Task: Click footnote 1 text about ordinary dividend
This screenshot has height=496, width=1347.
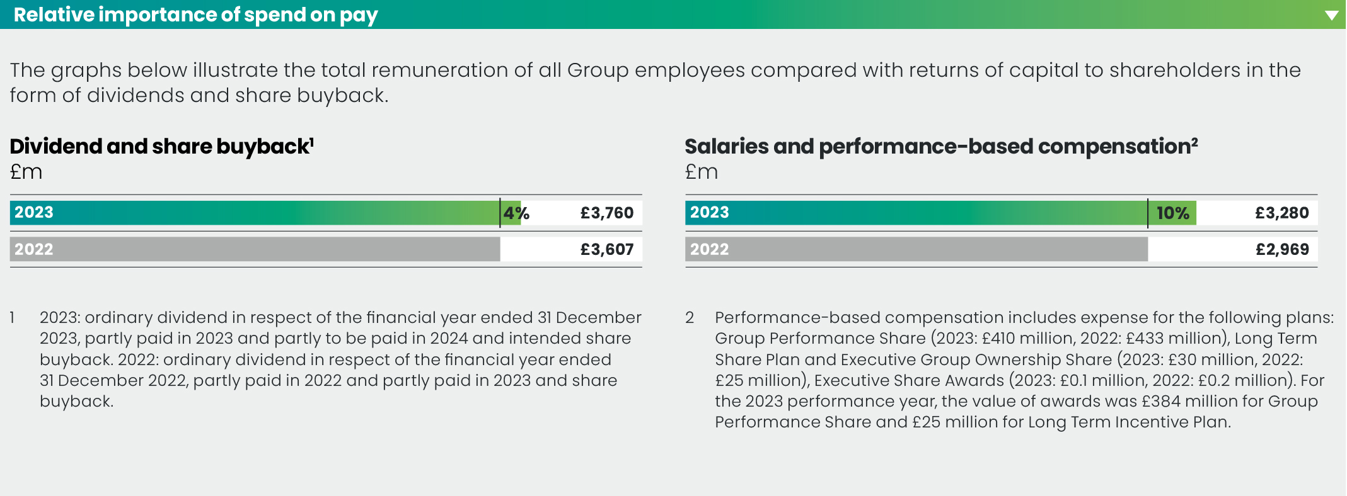Action: pyautogui.click(x=340, y=359)
